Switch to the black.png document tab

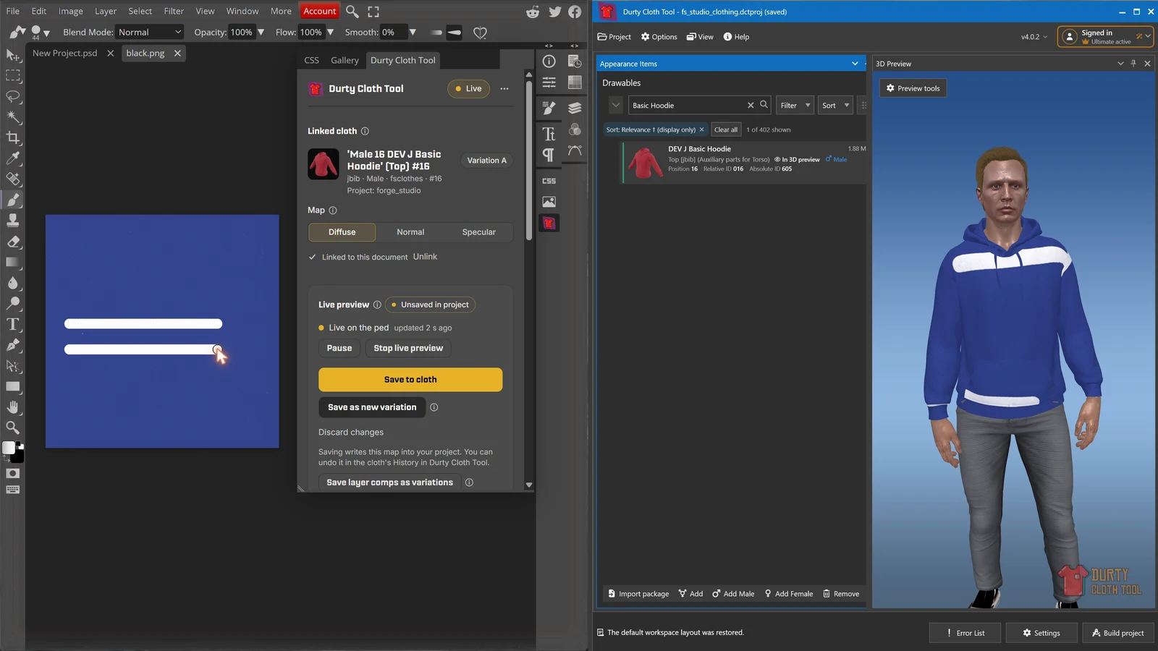coord(145,54)
